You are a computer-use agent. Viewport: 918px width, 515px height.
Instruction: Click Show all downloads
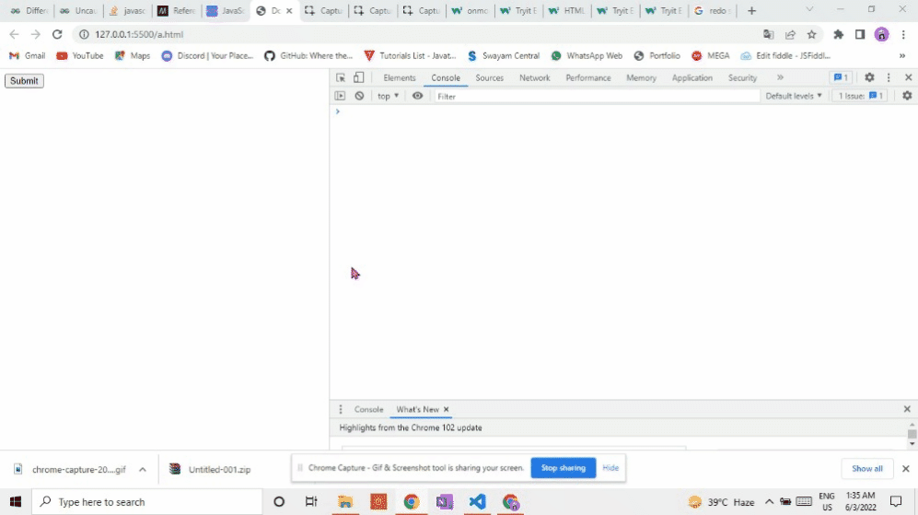tap(867, 469)
